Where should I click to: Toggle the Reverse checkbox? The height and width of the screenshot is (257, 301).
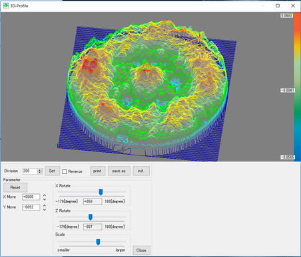65,171
